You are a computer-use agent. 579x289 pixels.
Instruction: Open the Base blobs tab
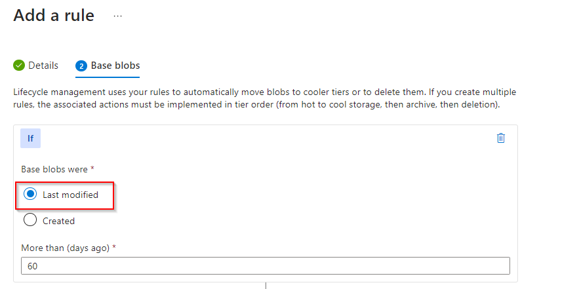click(115, 66)
